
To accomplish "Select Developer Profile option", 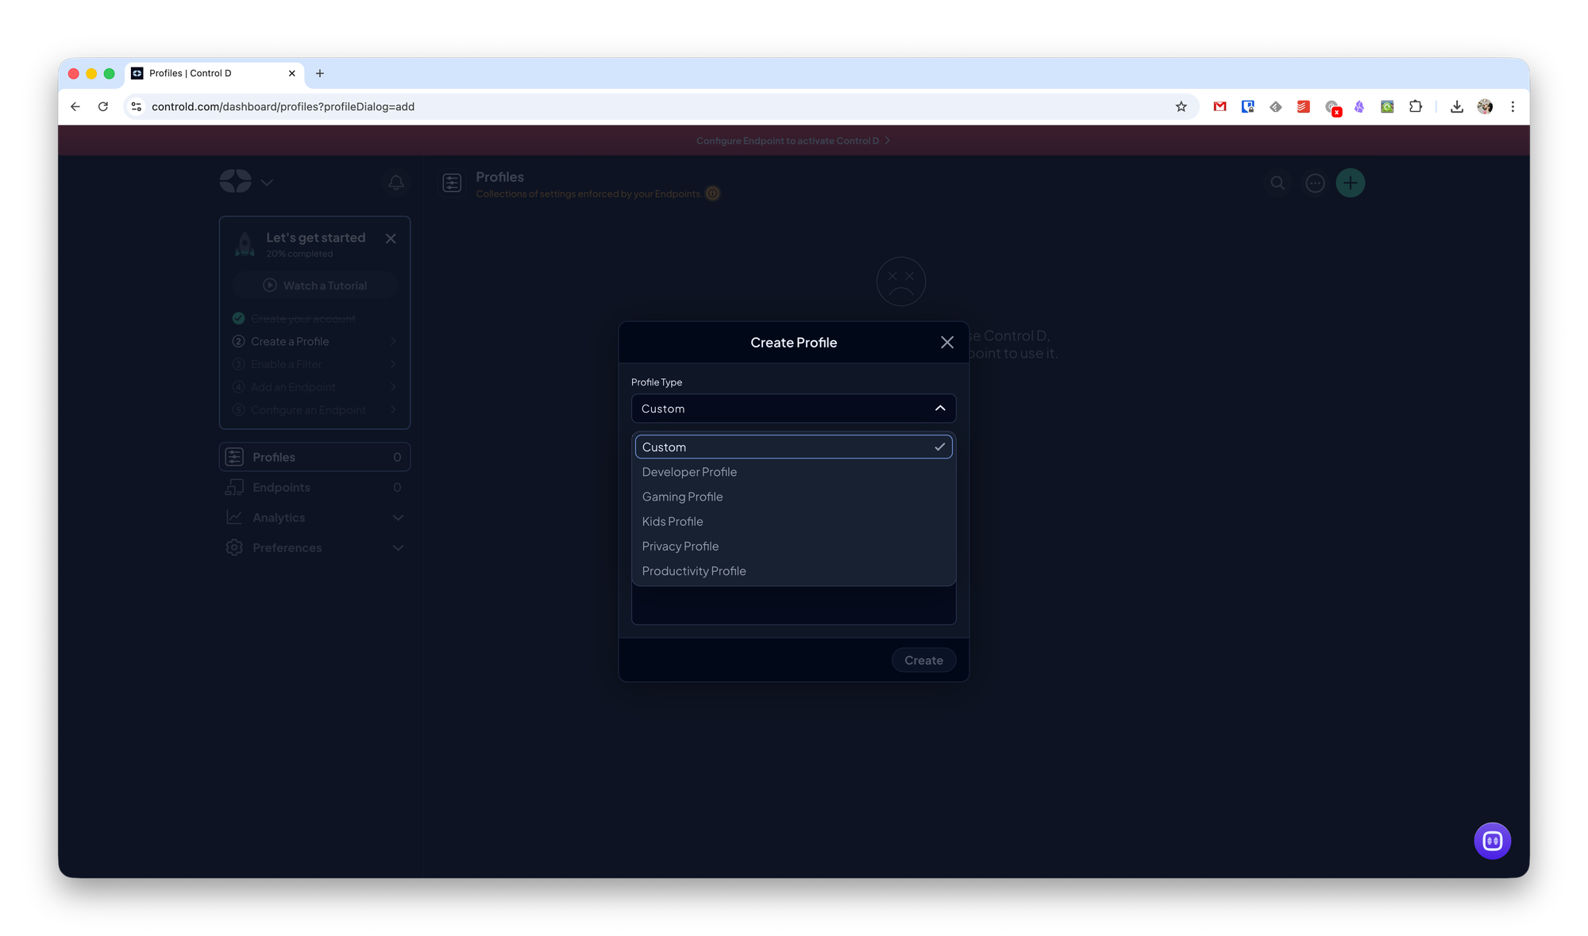I will pyautogui.click(x=689, y=472).
